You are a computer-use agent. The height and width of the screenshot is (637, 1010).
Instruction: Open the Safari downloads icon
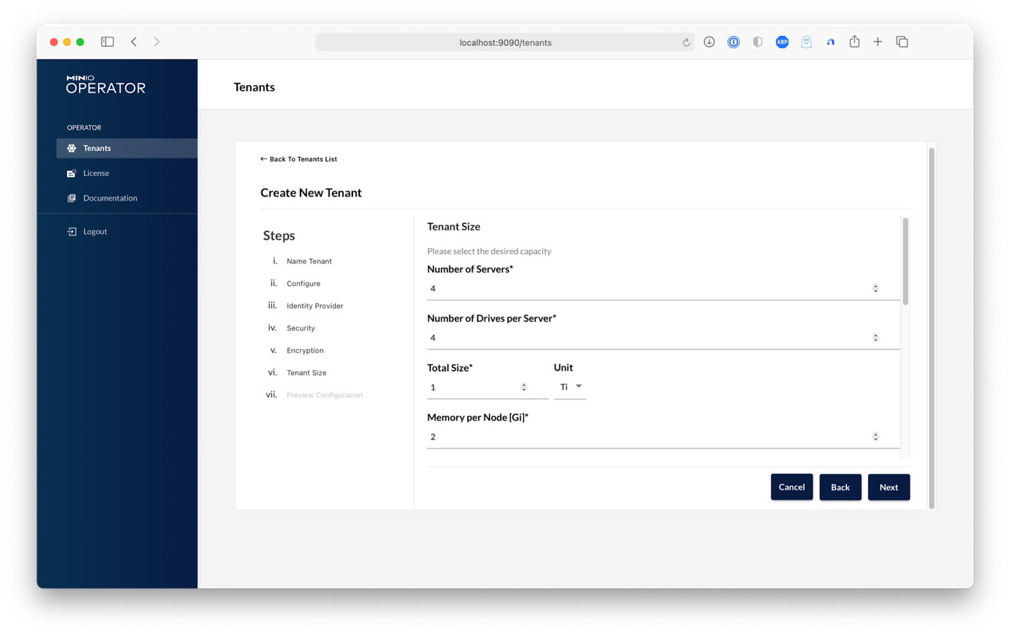click(x=709, y=42)
